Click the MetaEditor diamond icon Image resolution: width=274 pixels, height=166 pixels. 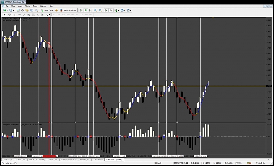pos(57,11)
